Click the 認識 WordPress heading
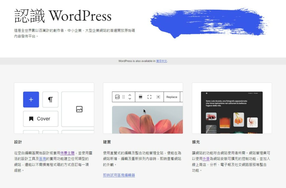The image size is (286, 188). coord(63,16)
